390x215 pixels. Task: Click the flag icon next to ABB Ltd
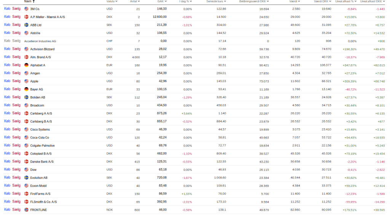[x=26, y=25]
